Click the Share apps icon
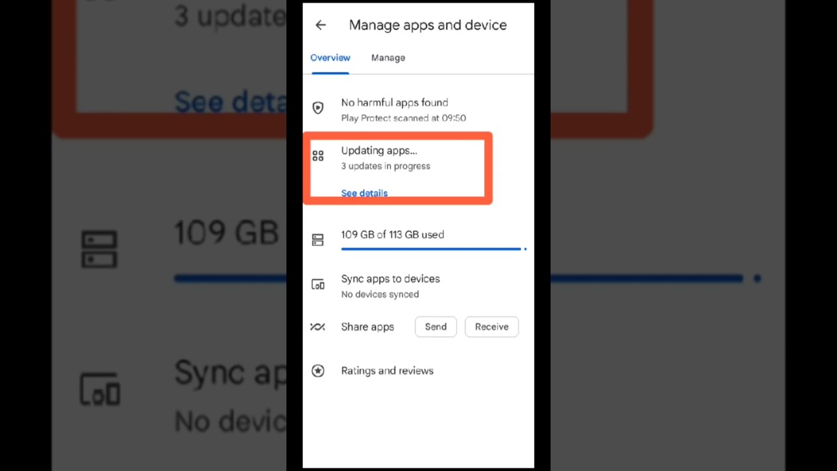 pyautogui.click(x=318, y=327)
